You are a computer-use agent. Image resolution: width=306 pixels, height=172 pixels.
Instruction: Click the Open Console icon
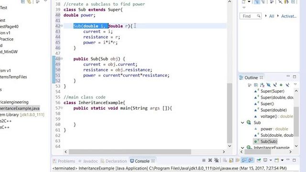[277, 161]
